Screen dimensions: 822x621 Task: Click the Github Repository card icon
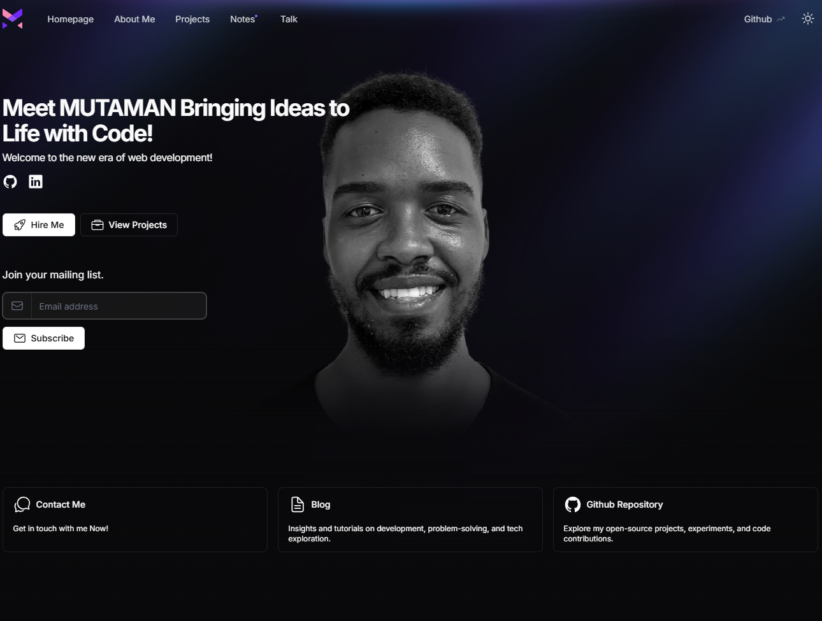pos(572,504)
